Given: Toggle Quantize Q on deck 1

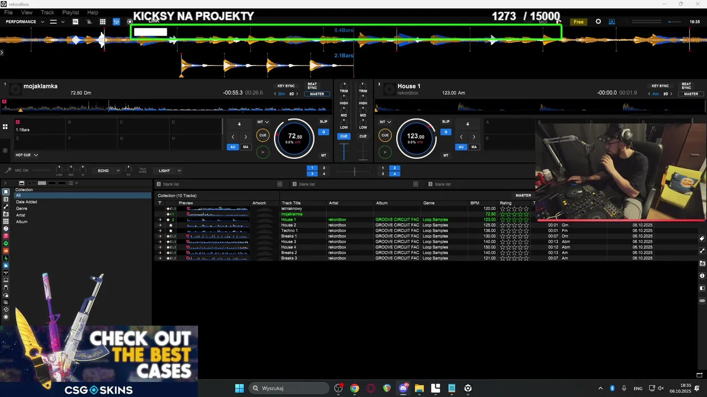Looking at the screenshot, I should point(324,132).
